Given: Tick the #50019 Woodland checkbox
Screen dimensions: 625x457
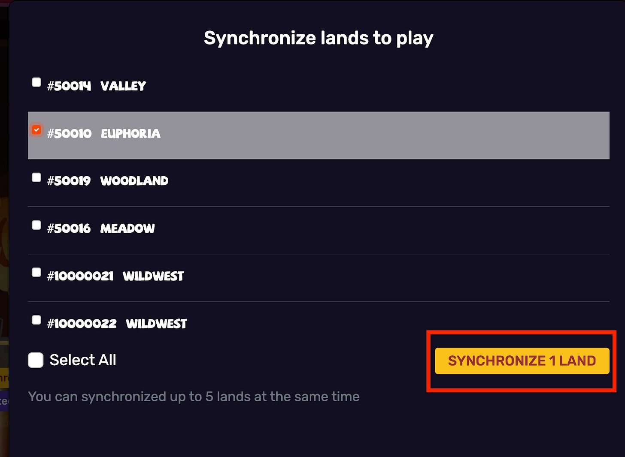Looking at the screenshot, I should pyautogui.click(x=36, y=177).
